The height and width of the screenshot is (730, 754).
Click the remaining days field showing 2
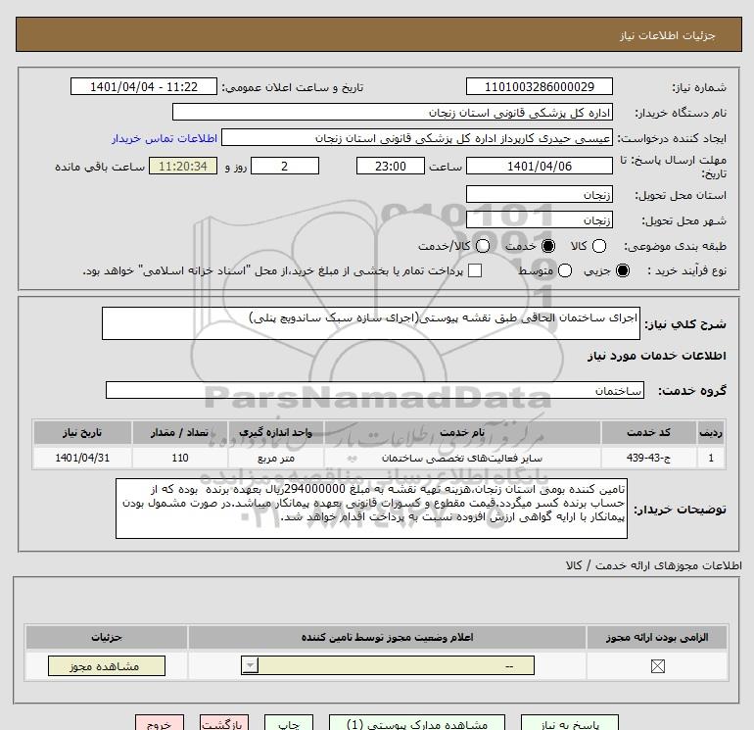(285, 166)
